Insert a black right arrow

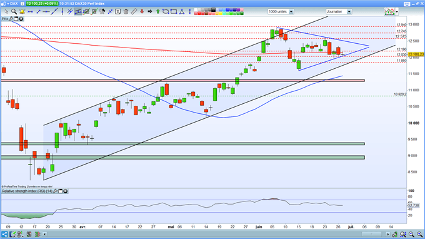click(x=149, y=12)
